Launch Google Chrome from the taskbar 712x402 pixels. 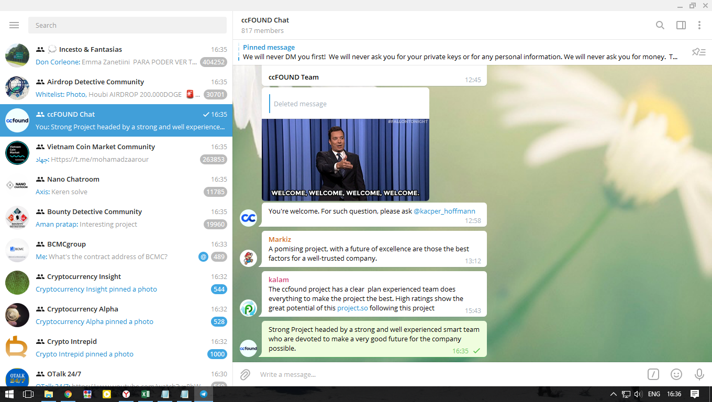[68, 394]
